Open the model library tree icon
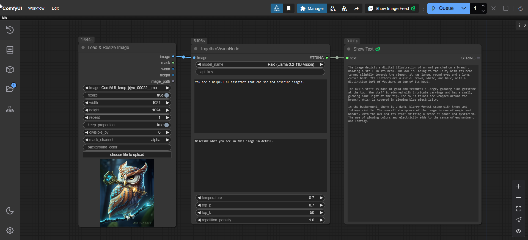The height and width of the screenshot is (240, 528). coord(10,109)
